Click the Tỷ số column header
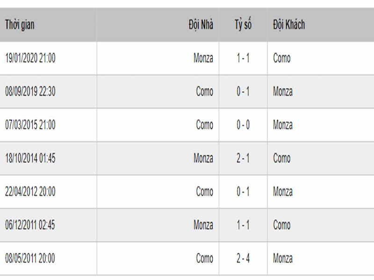 point(243,25)
